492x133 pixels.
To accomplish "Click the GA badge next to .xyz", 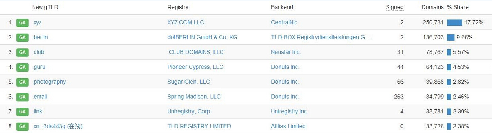I will click(23, 23).
